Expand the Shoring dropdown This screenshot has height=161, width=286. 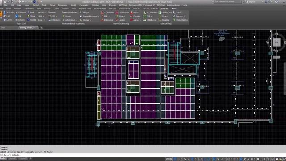click(x=52, y=13)
